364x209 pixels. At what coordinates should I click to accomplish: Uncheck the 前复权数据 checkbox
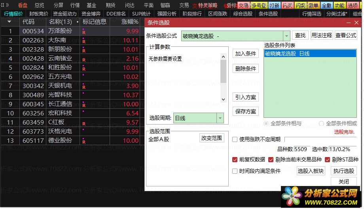(235, 160)
